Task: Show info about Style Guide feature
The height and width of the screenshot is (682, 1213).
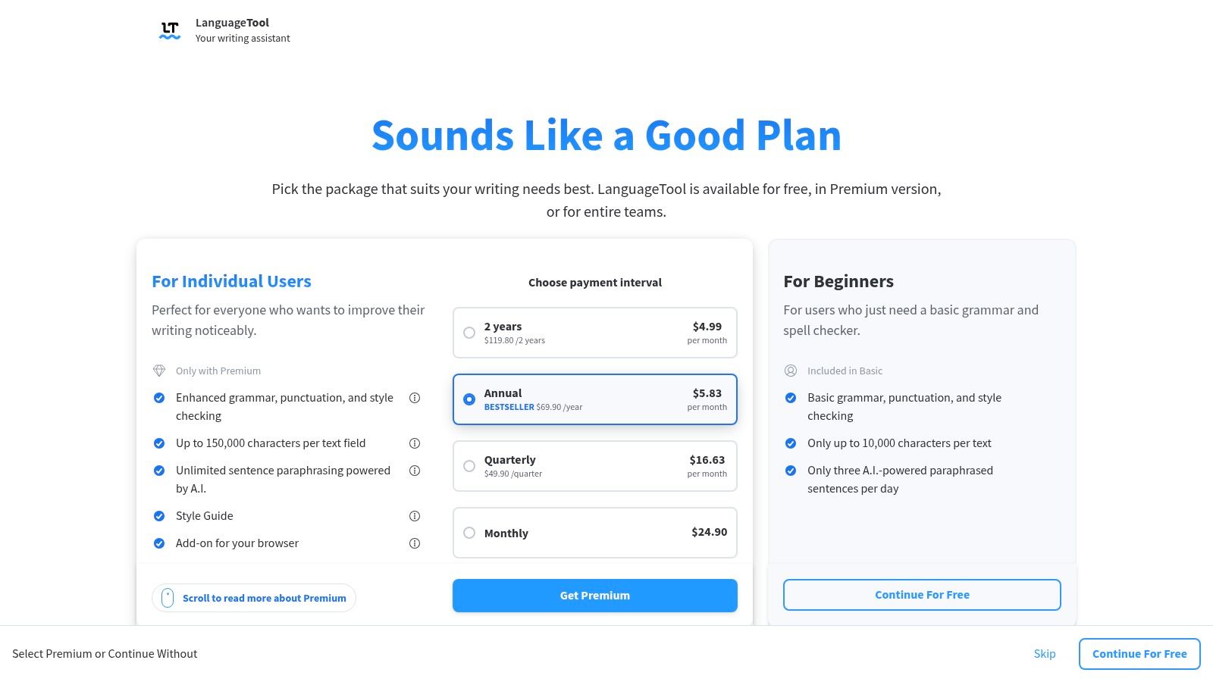Action: tap(415, 516)
